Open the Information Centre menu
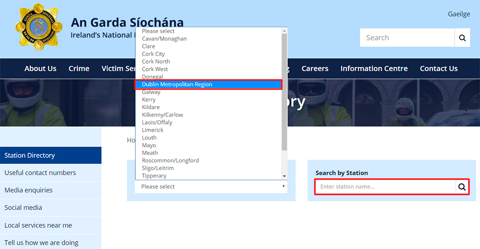This screenshot has height=249, width=480. (x=374, y=68)
